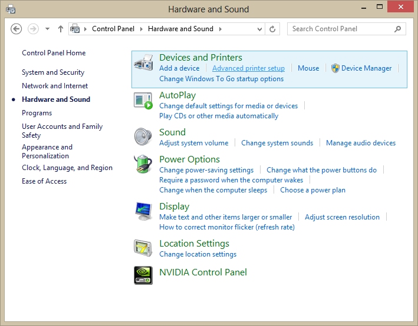Click the Search Control Panel field
Viewport: 418px width, 326px height.
pos(341,29)
